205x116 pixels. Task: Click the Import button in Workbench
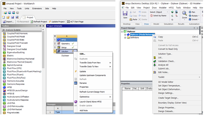(8, 22)
